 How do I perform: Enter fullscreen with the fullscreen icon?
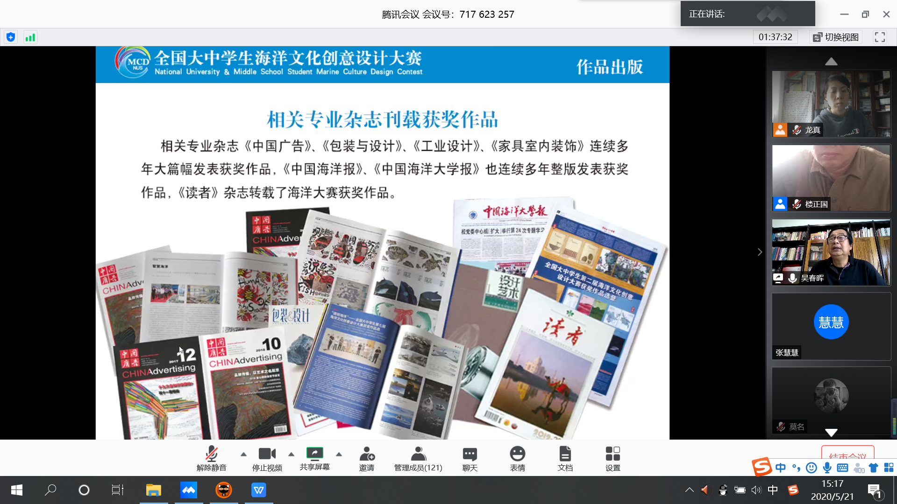[x=880, y=37]
